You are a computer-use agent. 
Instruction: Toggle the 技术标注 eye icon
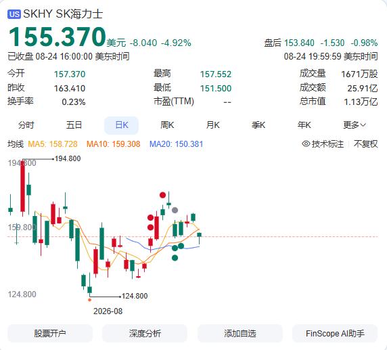(306, 144)
